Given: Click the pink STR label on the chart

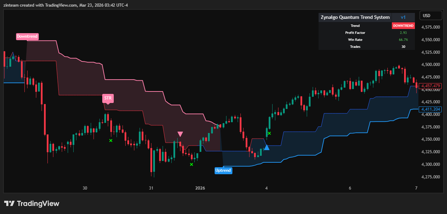Looking at the screenshot, I should tap(108, 98).
